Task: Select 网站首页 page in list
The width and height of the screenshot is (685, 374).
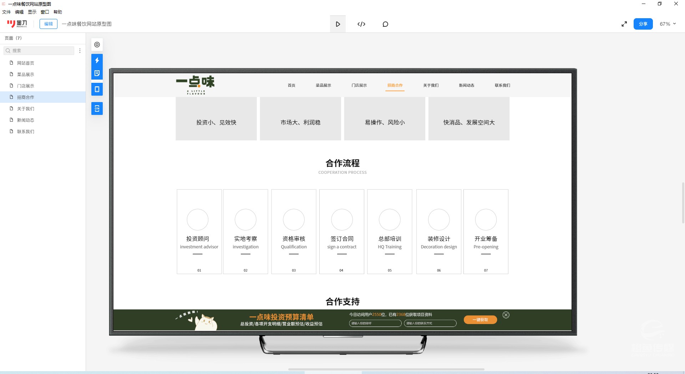Action: tap(43, 63)
